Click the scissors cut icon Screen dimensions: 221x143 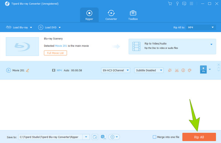click(x=176, y=70)
